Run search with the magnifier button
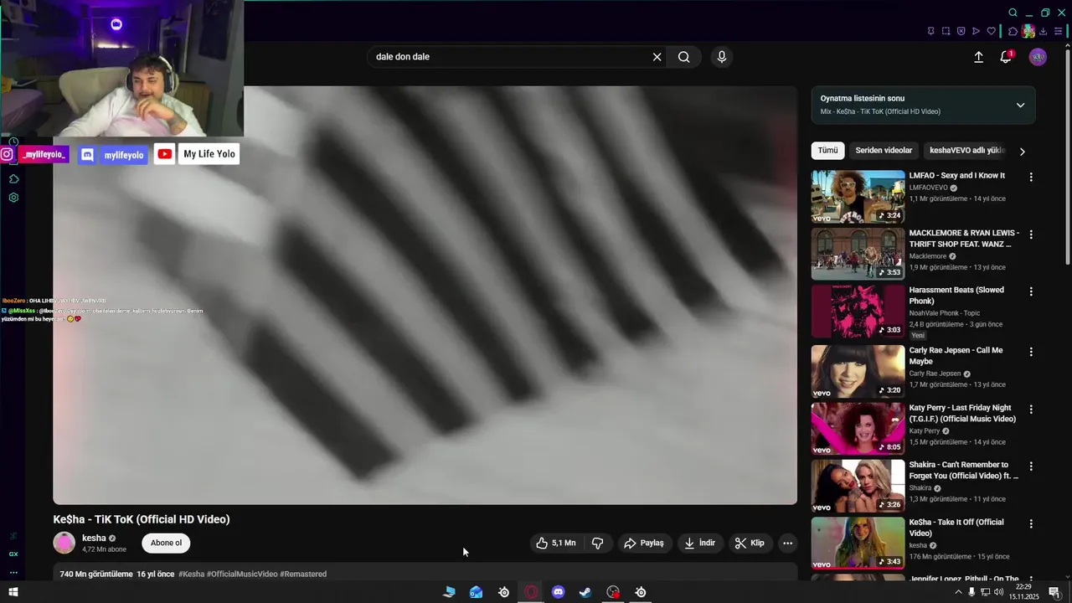1072x603 pixels. click(x=684, y=57)
